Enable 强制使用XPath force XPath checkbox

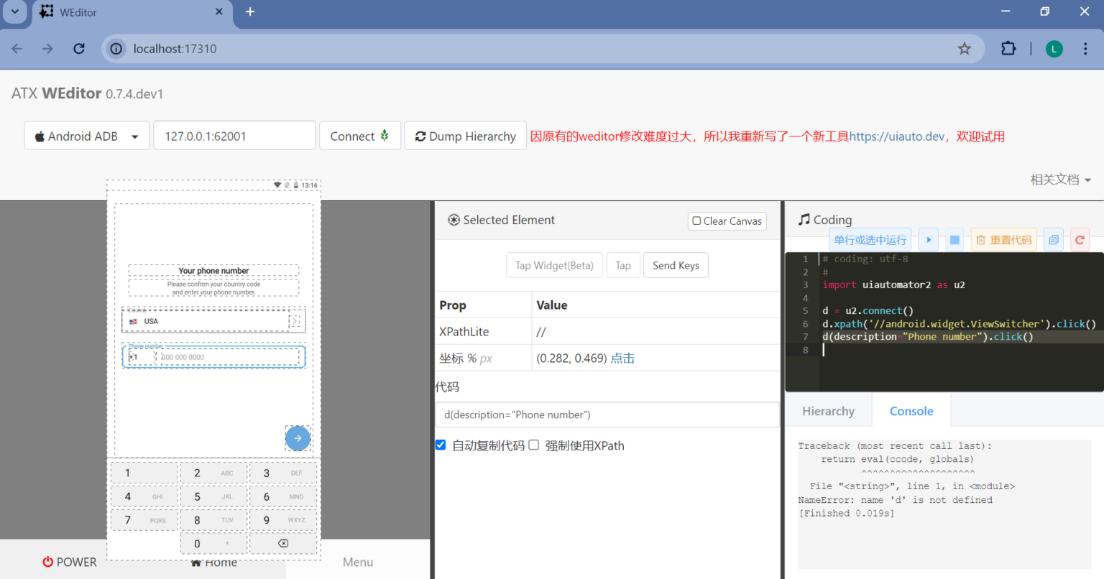tap(533, 445)
